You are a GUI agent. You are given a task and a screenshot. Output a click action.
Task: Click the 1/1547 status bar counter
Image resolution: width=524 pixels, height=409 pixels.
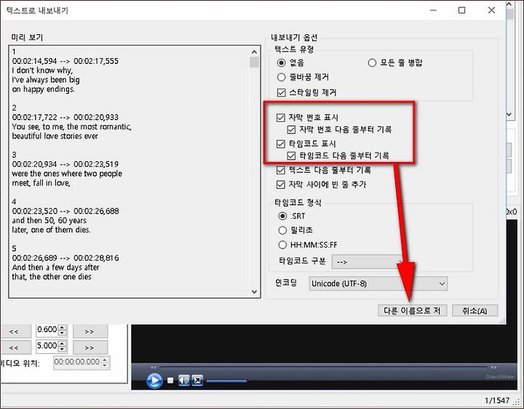497,400
